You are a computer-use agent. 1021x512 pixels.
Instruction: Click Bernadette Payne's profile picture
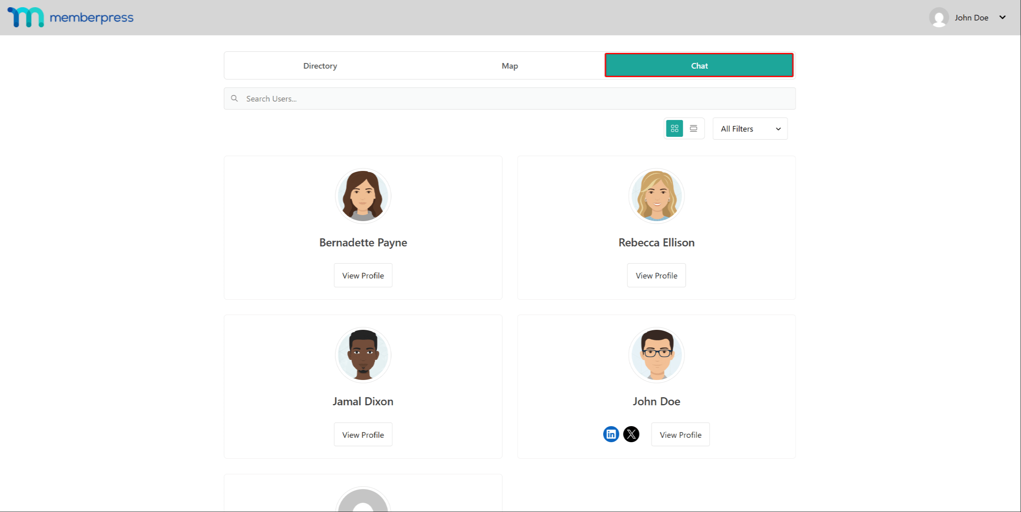tap(363, 196)
